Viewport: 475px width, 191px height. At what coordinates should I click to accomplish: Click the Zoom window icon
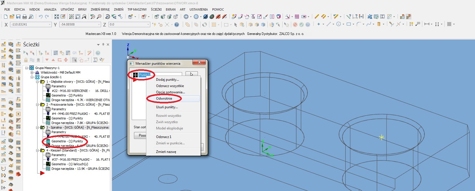tap(72, 17)
